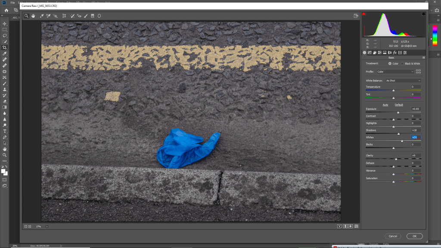Select the White Balance eyedropper tool
Screen dimensions: 441x248
tap(42, 16)
